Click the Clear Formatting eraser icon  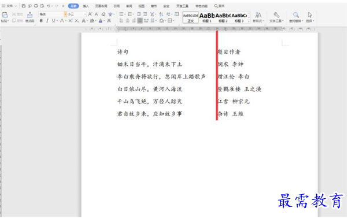tap(103, 14)
